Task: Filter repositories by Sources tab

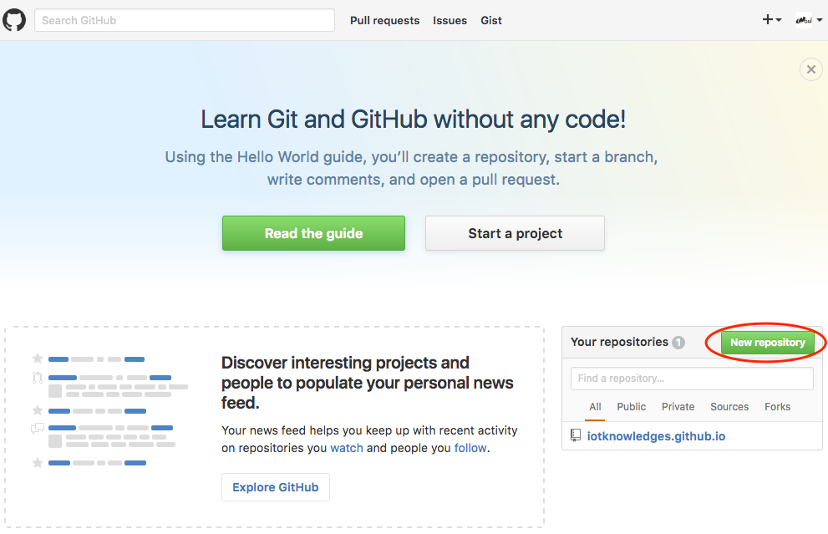Action: point(729,407)
